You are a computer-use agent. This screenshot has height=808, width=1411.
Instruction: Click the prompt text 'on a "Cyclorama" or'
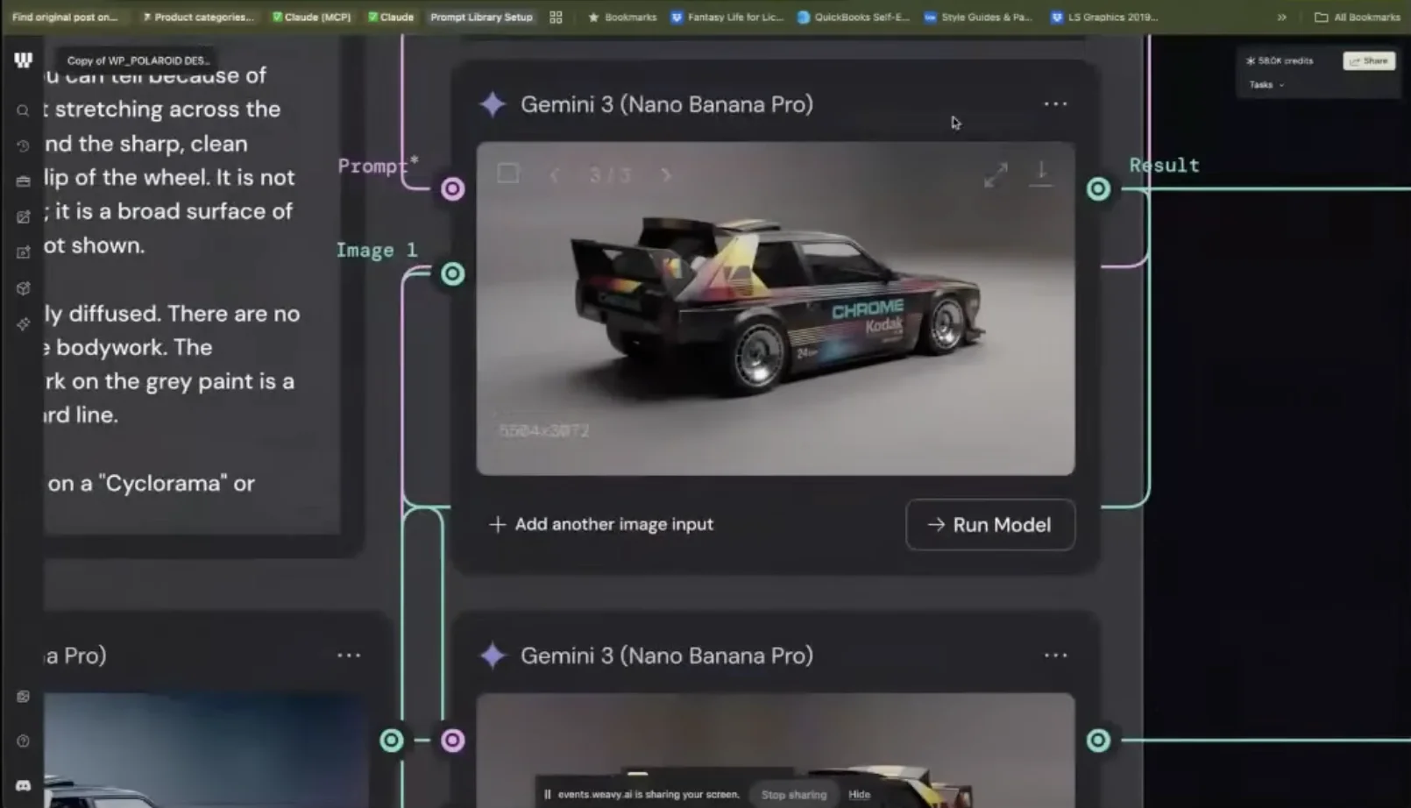pyautogui.click(x=151, y=483)
